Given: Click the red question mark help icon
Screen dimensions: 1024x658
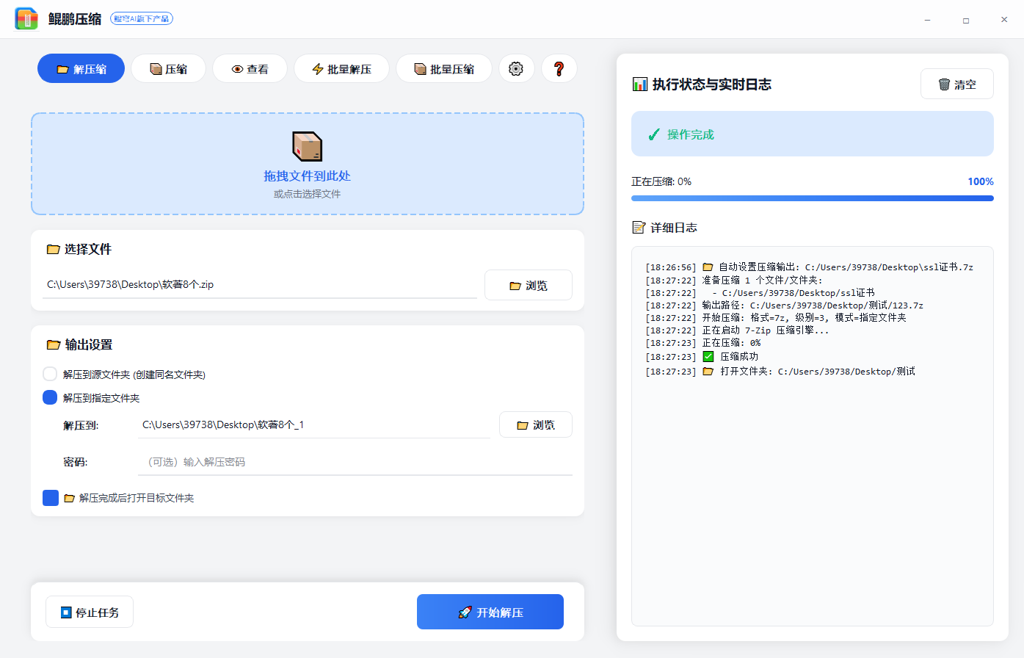Looking at the screenshot, I should pos(559,68).
